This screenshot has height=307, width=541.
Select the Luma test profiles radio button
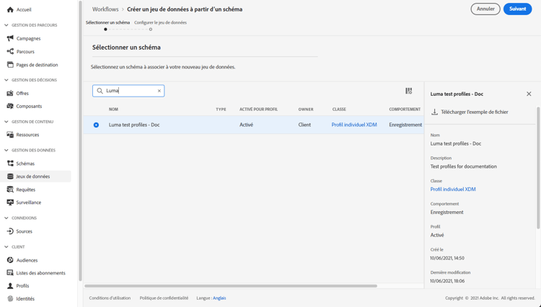96,125
